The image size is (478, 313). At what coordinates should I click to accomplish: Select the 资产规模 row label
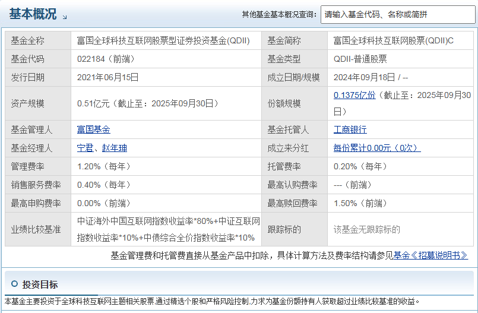coord(27,103)
